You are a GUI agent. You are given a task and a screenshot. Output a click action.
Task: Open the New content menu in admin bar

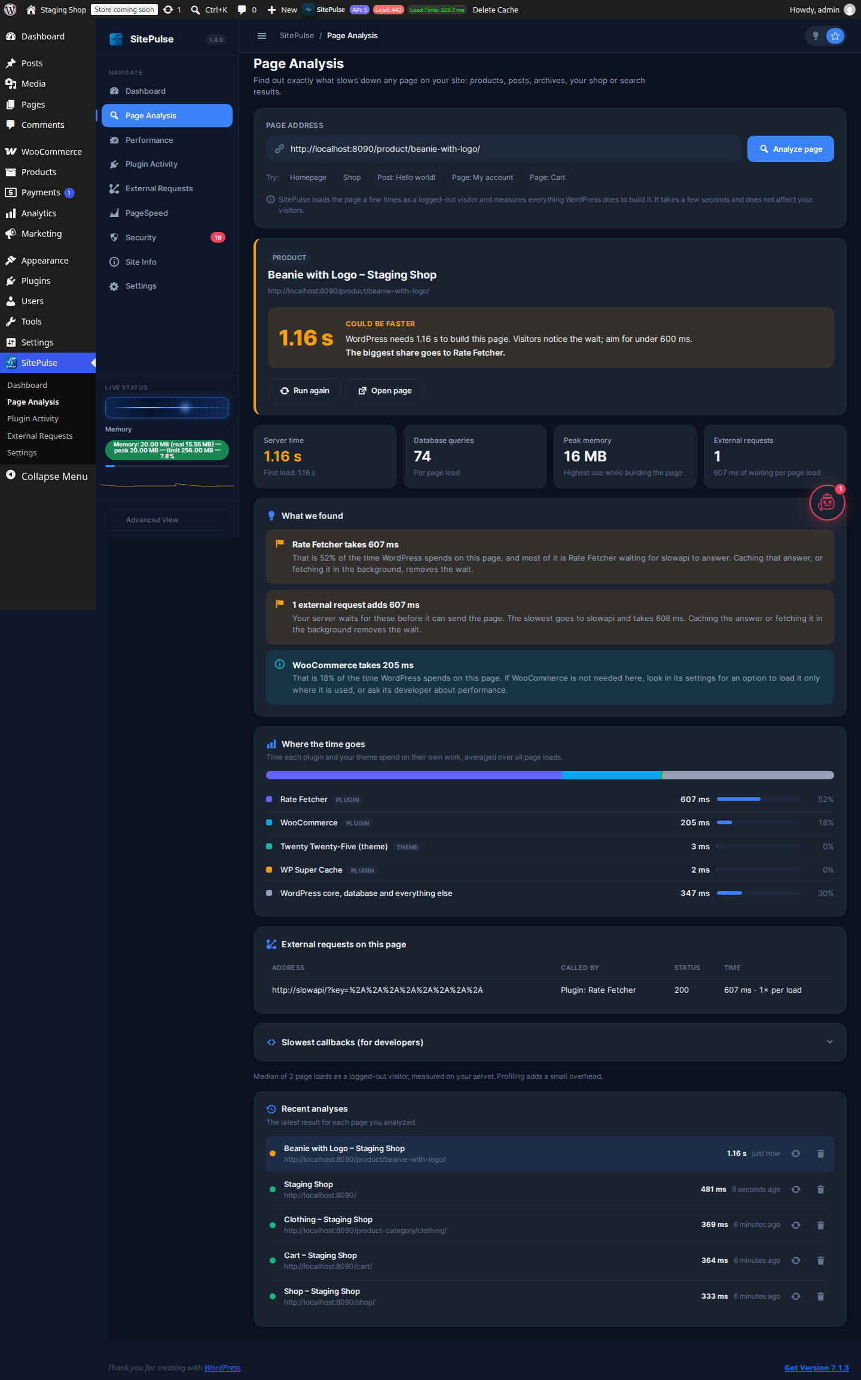pyautogui.click(x=282, y=10)
